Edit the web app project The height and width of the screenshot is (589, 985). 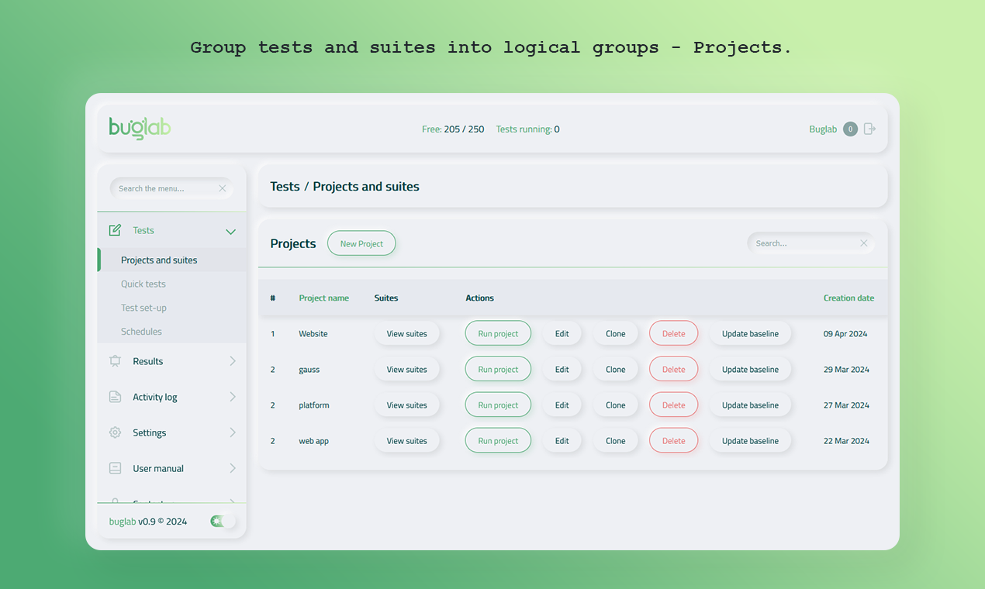tap(562, 440)
